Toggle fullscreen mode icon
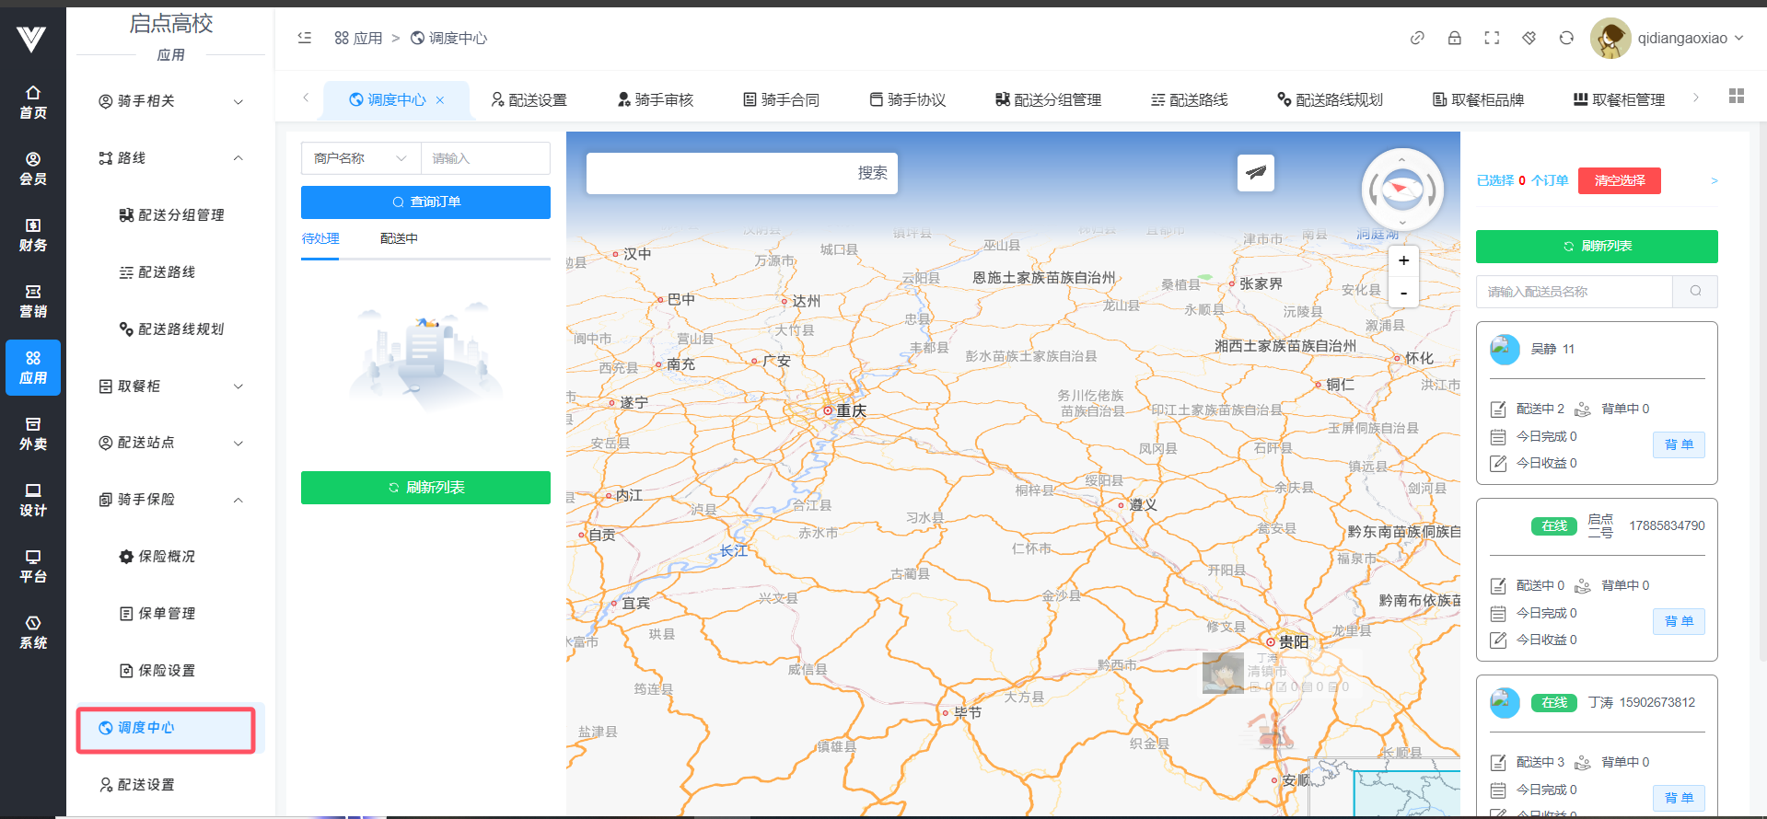1767x819 pixels. [1492, 38]
